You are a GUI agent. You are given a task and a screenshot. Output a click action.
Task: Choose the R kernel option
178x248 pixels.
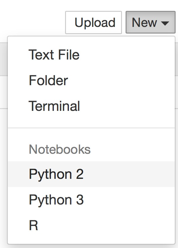(91, 225)
